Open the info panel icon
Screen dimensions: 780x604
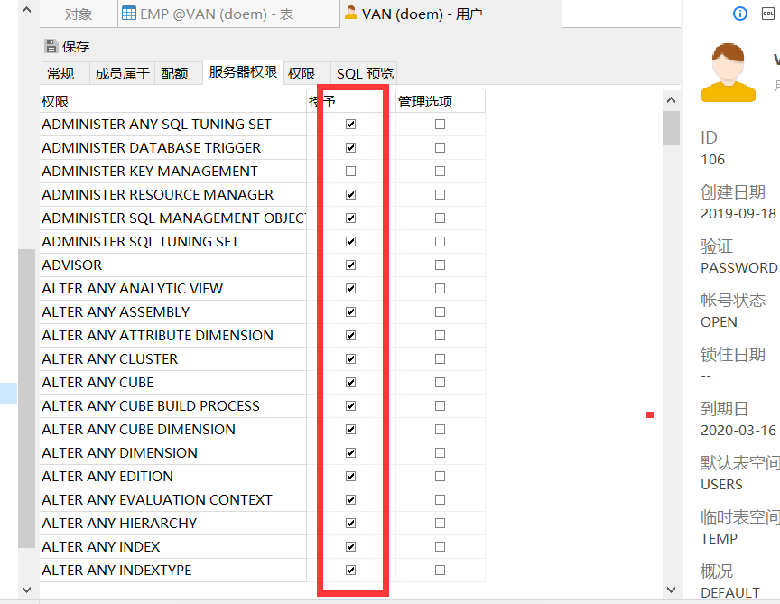pos(740,14)
